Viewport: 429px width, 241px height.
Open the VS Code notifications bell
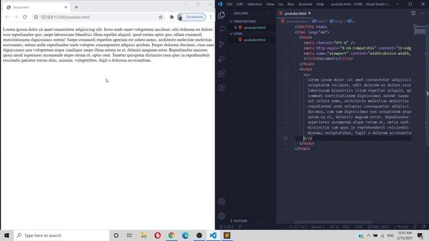[x=424, y=227]
